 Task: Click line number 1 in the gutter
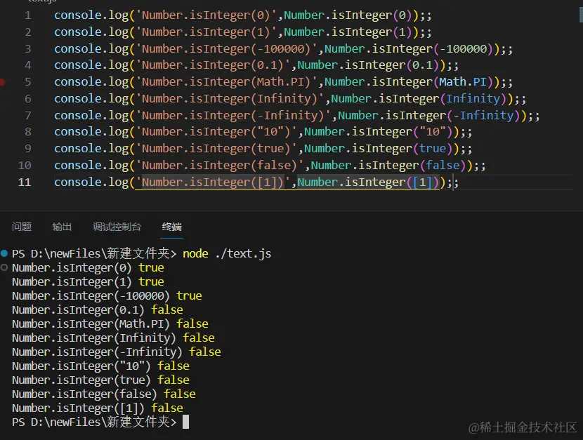28,15
